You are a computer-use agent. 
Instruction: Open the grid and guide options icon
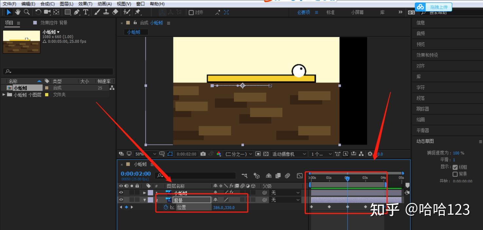162,154
